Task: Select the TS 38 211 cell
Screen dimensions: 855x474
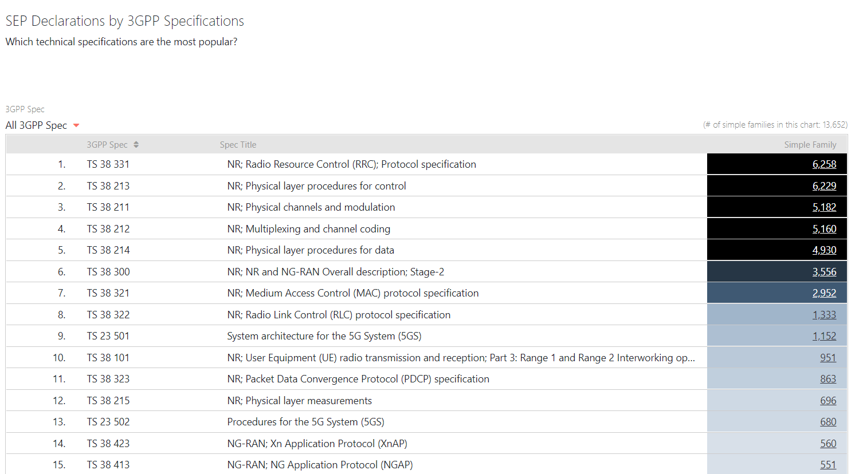Action: (108, 207)
